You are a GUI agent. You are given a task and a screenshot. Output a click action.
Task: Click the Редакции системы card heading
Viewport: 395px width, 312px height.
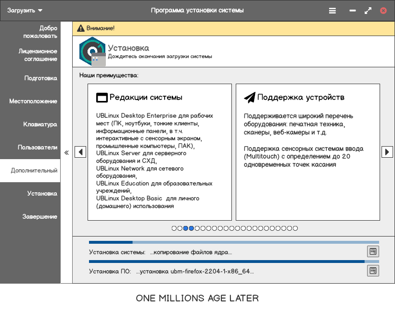(146, 98)
